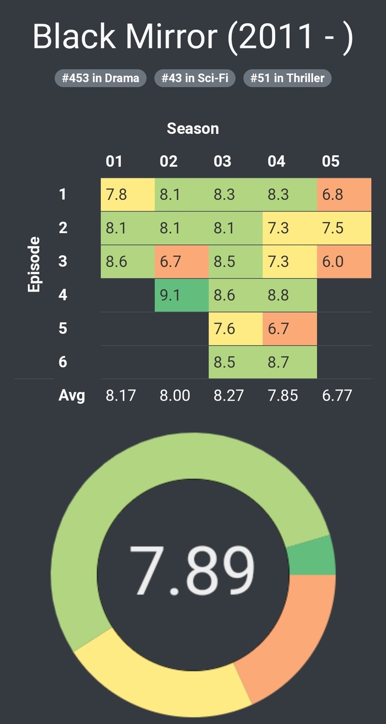
Task: Click the yellow donut chart segment
Action: coord(154,672)
